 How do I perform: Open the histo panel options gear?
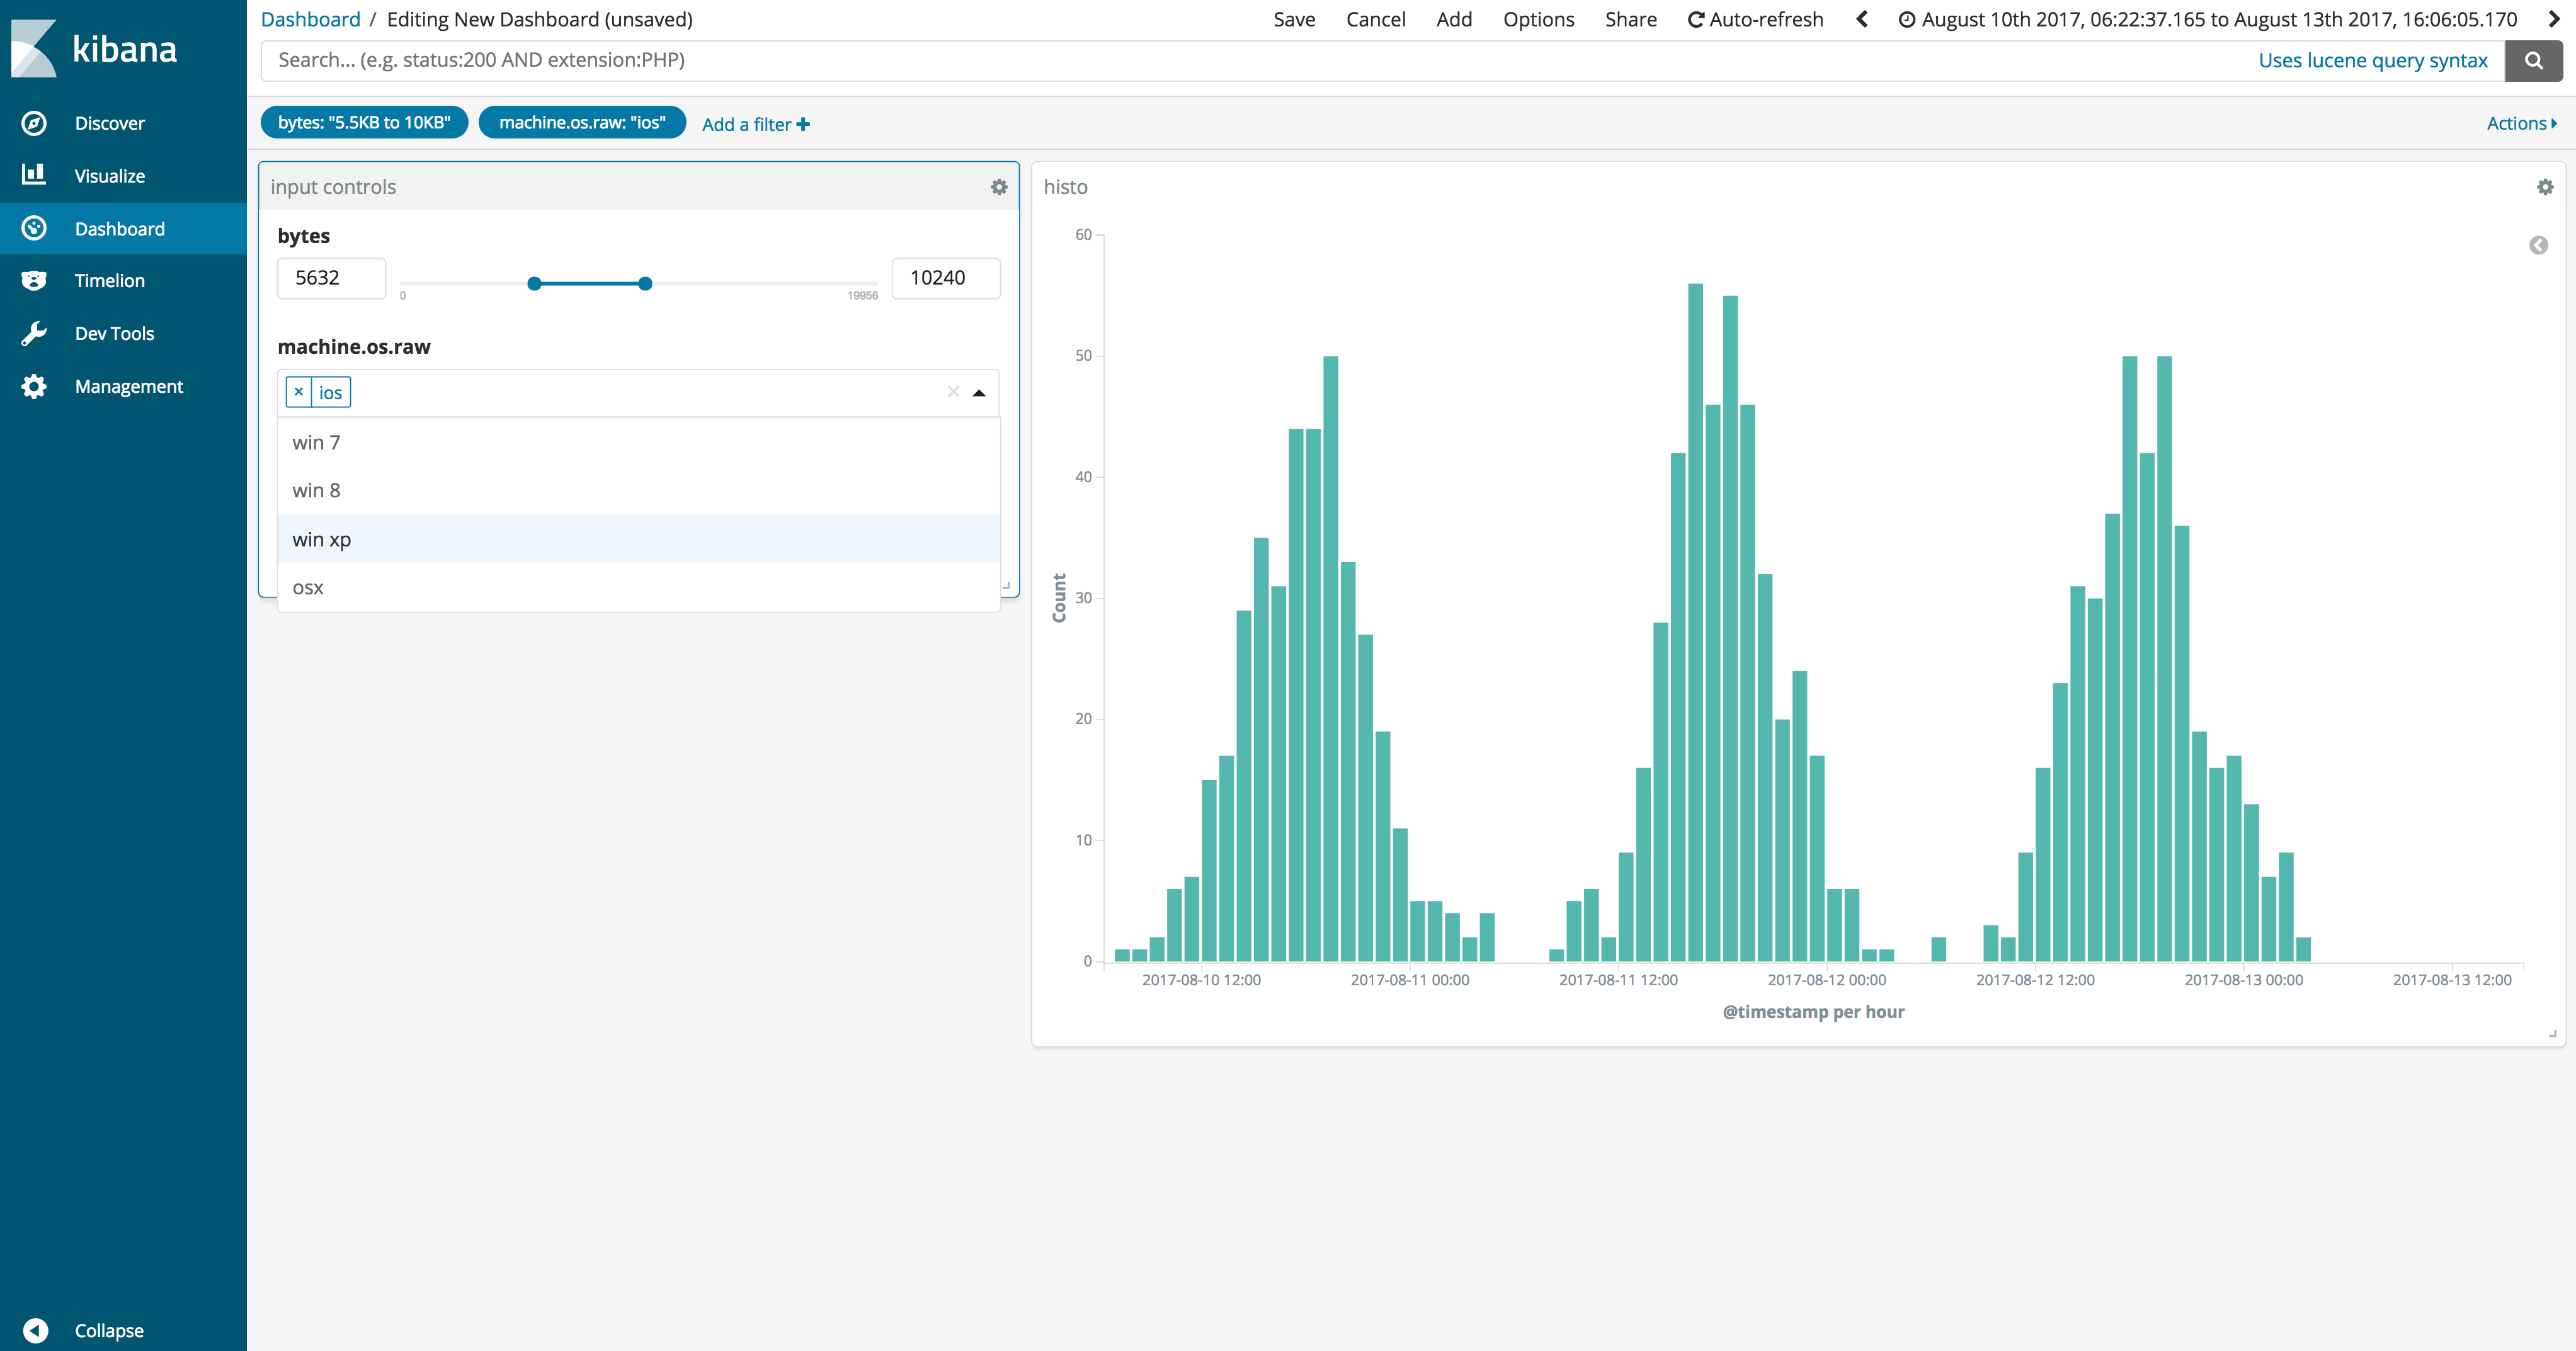[x=2546, y=186]
